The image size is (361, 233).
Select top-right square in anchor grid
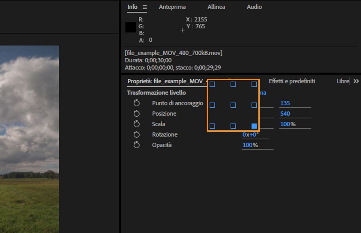tap(254, 84)
